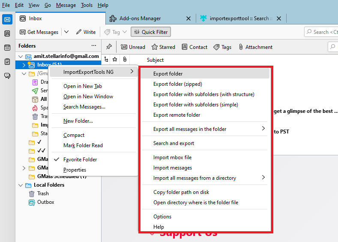Click the All Mail folder icon
Screen dimensions: 338x242
coord(35,99)
